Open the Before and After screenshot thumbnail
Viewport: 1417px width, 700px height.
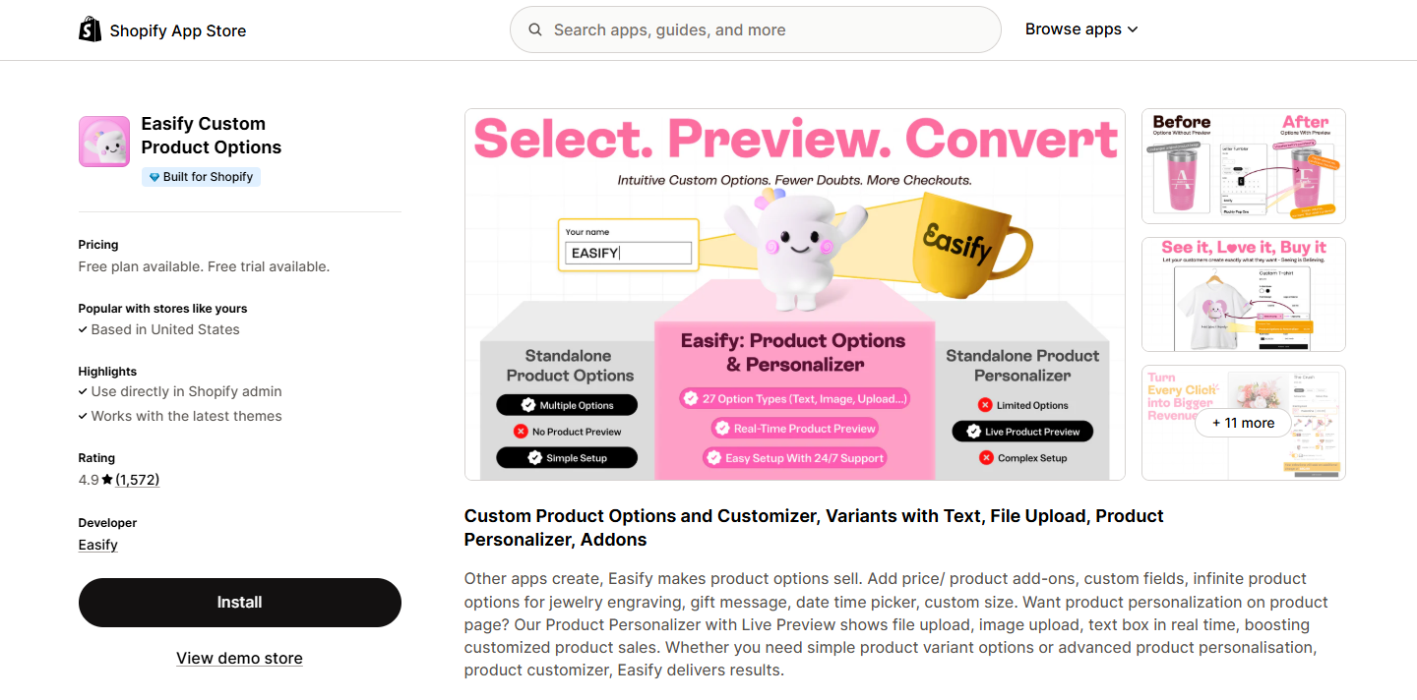1243,166
